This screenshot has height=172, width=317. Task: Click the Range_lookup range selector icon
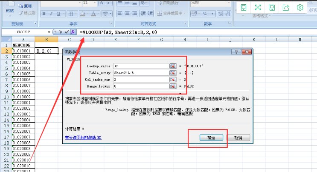click(173, 86)
